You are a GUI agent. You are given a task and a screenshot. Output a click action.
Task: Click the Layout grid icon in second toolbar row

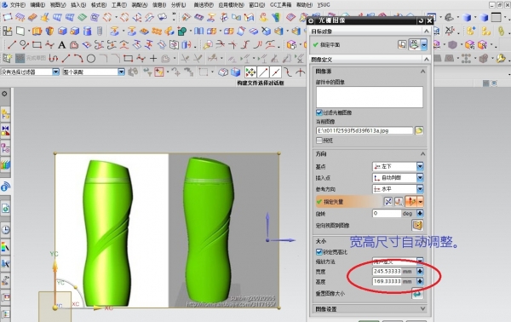click(x=8, y=31)
